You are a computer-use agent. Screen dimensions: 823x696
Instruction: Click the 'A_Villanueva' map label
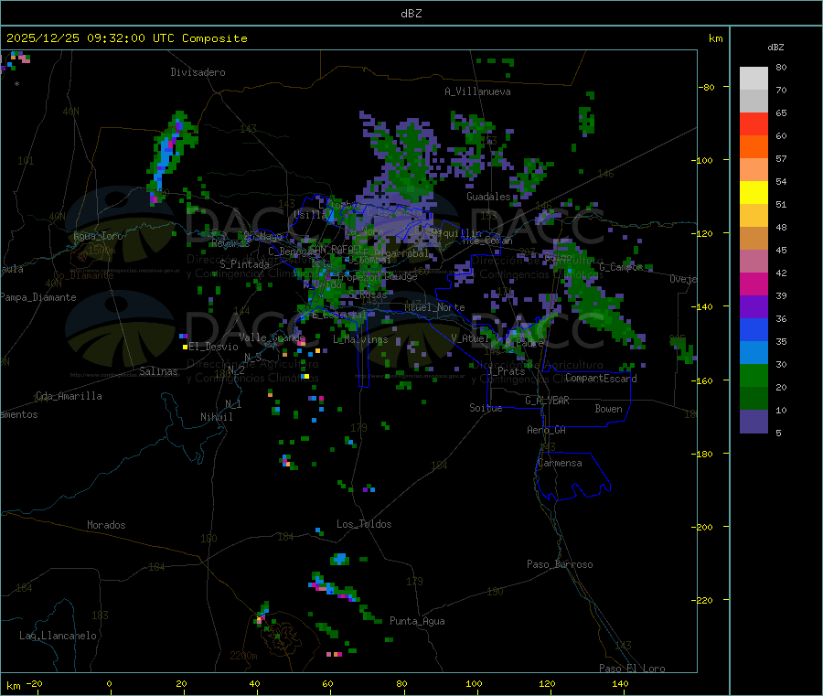click(477, 91)
